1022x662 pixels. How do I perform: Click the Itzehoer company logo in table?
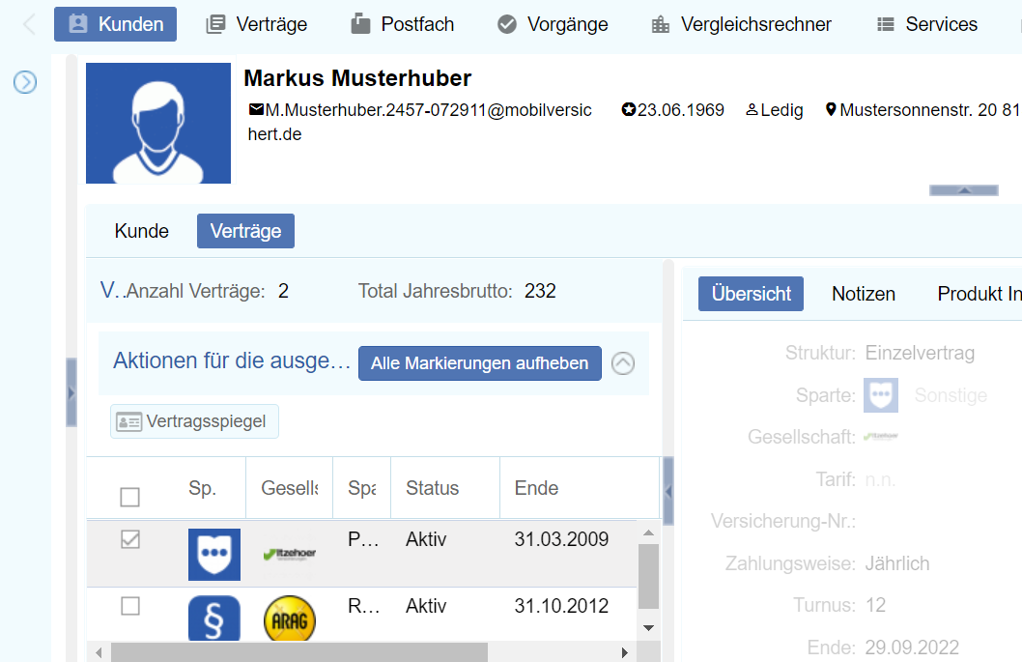coord(289,554)
